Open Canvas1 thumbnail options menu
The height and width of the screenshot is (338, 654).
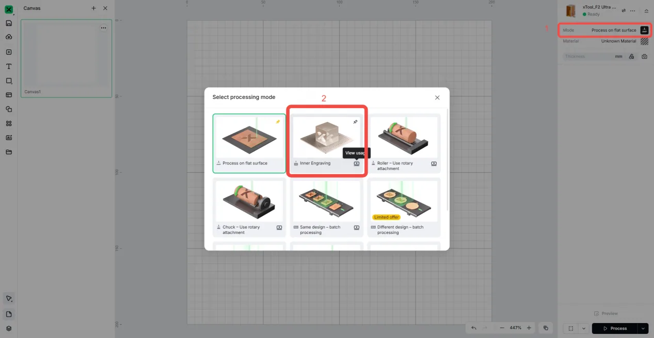(x=104, y=28)
